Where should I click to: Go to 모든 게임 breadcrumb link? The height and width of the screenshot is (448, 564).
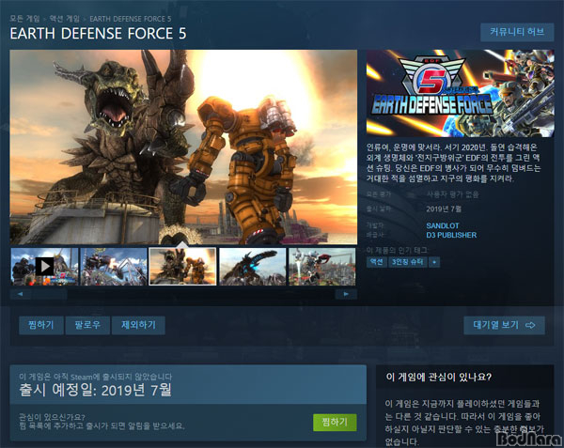[x=24, y=19]
